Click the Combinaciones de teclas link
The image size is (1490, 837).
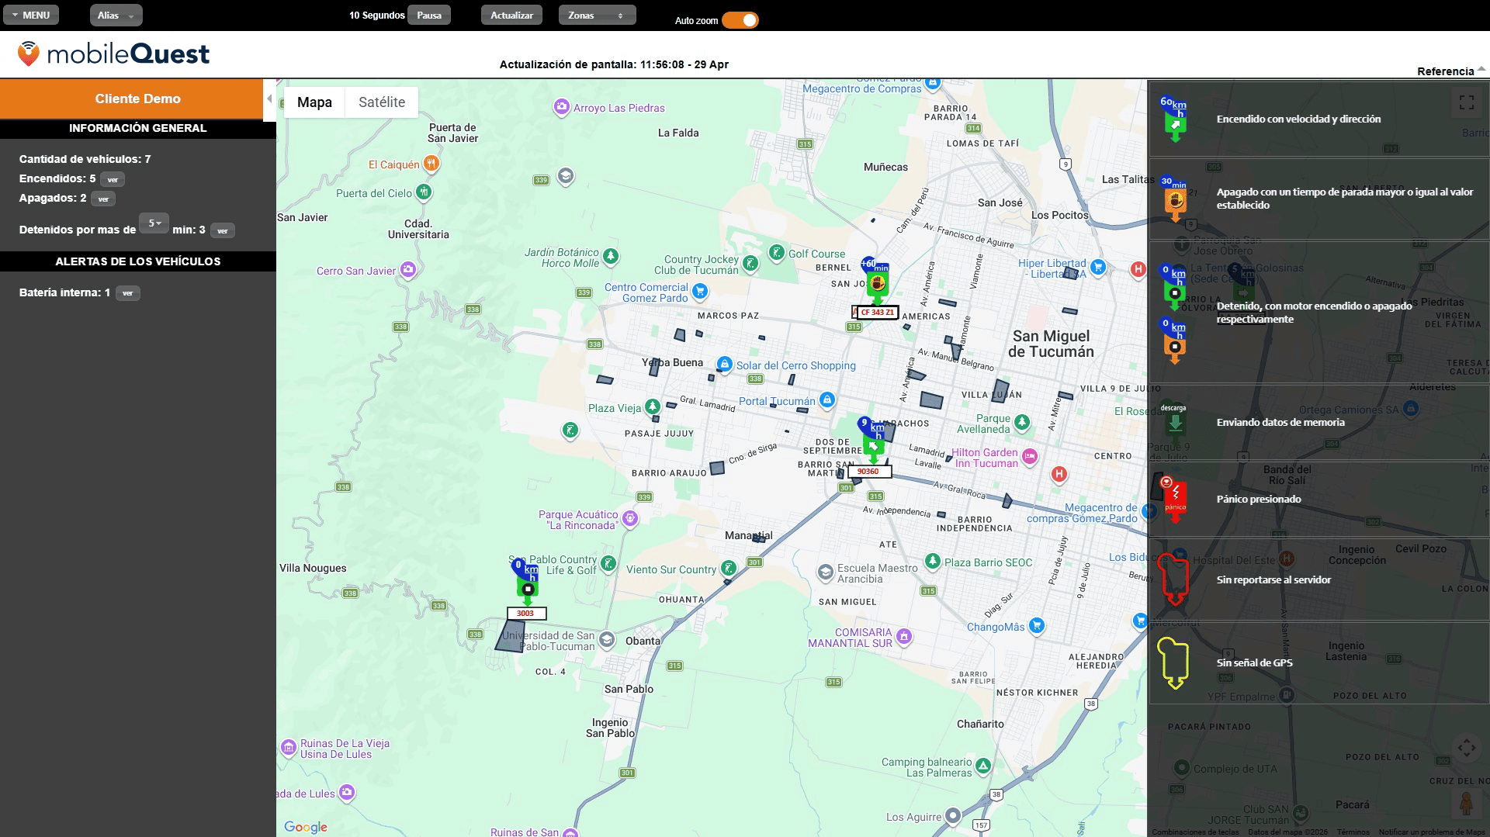point(1196,832)
